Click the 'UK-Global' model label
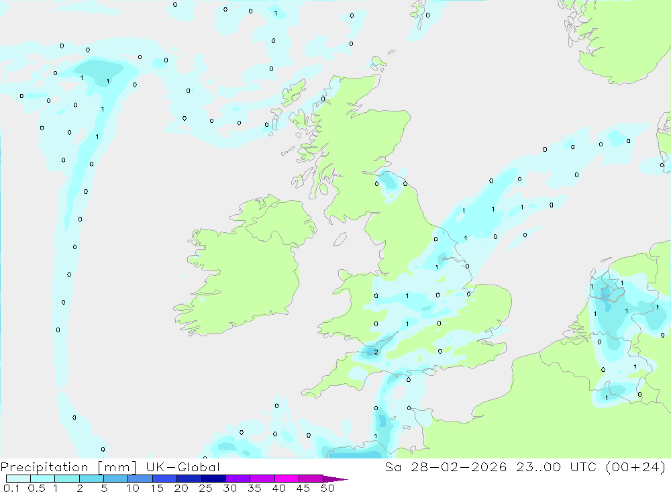Screen dimensions: 671x492 tap(183, 466)
